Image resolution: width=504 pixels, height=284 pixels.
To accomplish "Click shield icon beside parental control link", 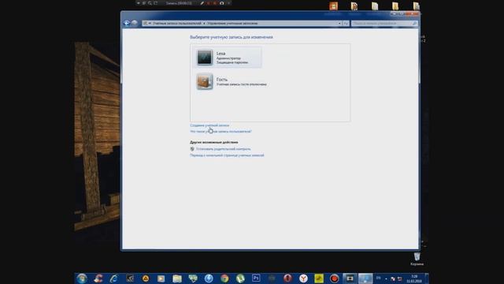I will coord(192,149).
